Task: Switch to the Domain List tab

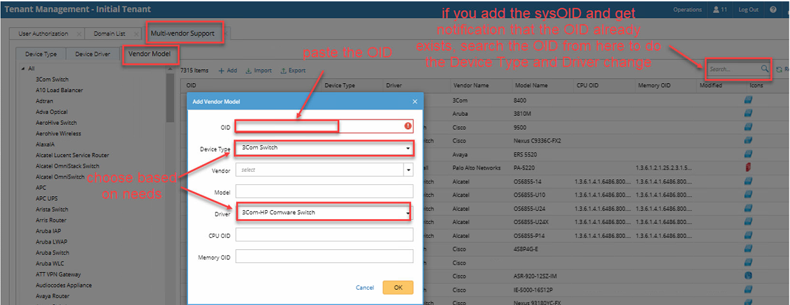Action: pyautogui.click(x=113, y=34)
